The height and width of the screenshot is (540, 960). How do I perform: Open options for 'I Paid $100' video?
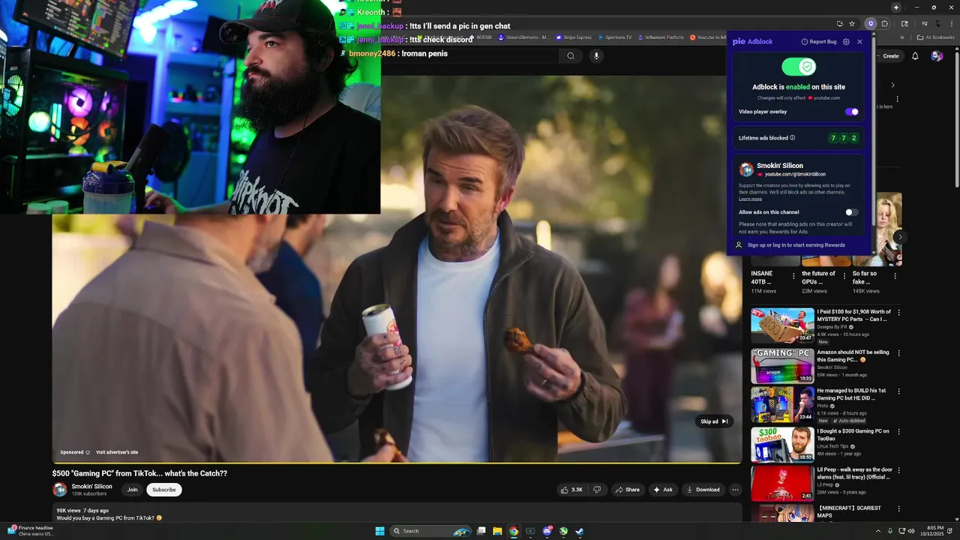coord(899,312)
